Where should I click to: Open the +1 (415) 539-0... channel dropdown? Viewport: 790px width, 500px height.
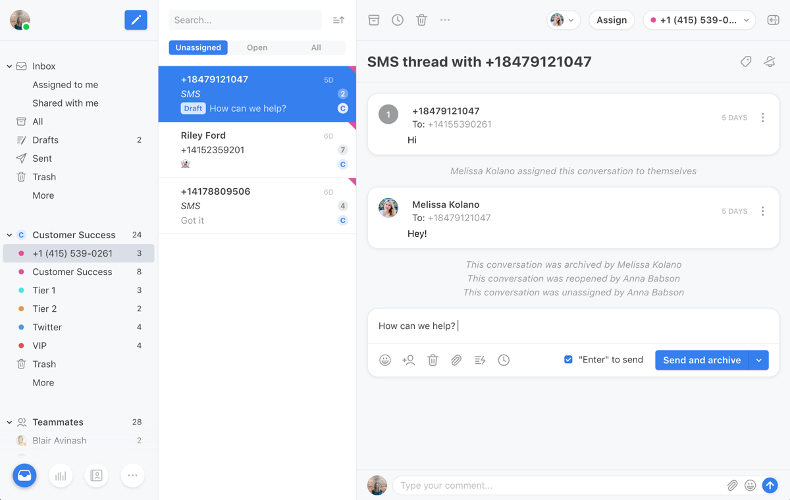pos(699,20)
